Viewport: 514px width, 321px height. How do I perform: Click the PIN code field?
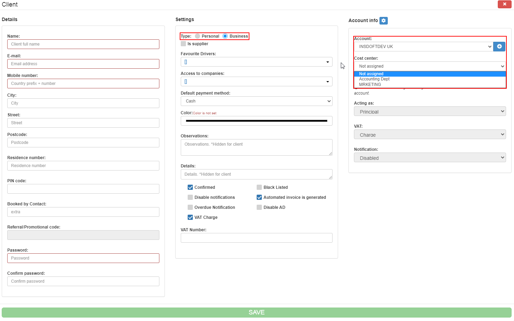click(x=83, y=189)
